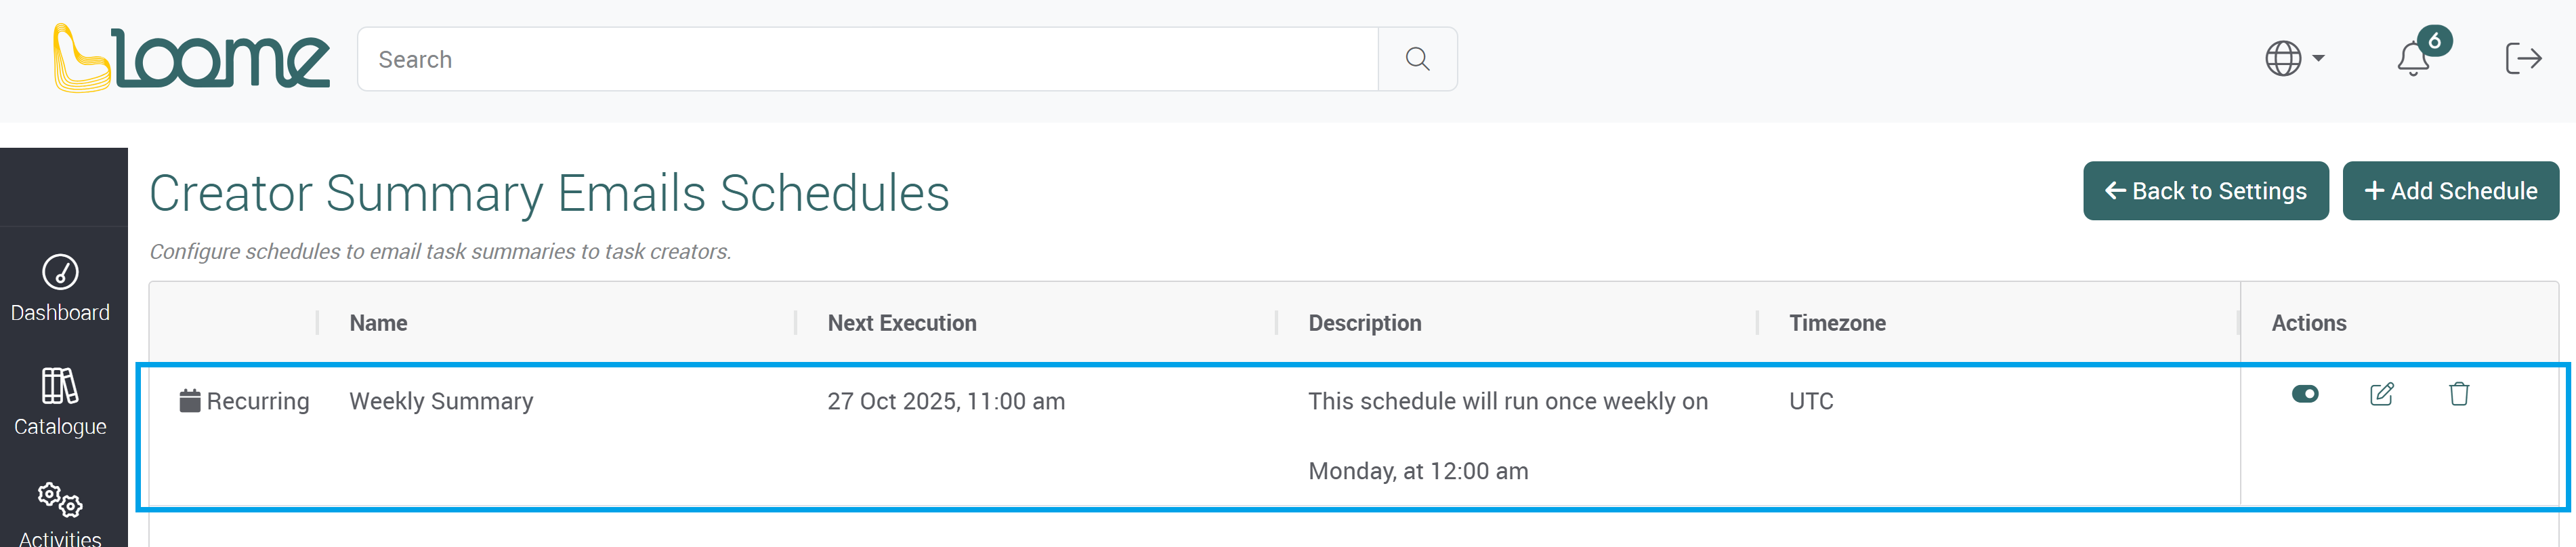Screen dimensions: 2576x547
Task: Log out using the exit icon
Action: click(2524, 58)
